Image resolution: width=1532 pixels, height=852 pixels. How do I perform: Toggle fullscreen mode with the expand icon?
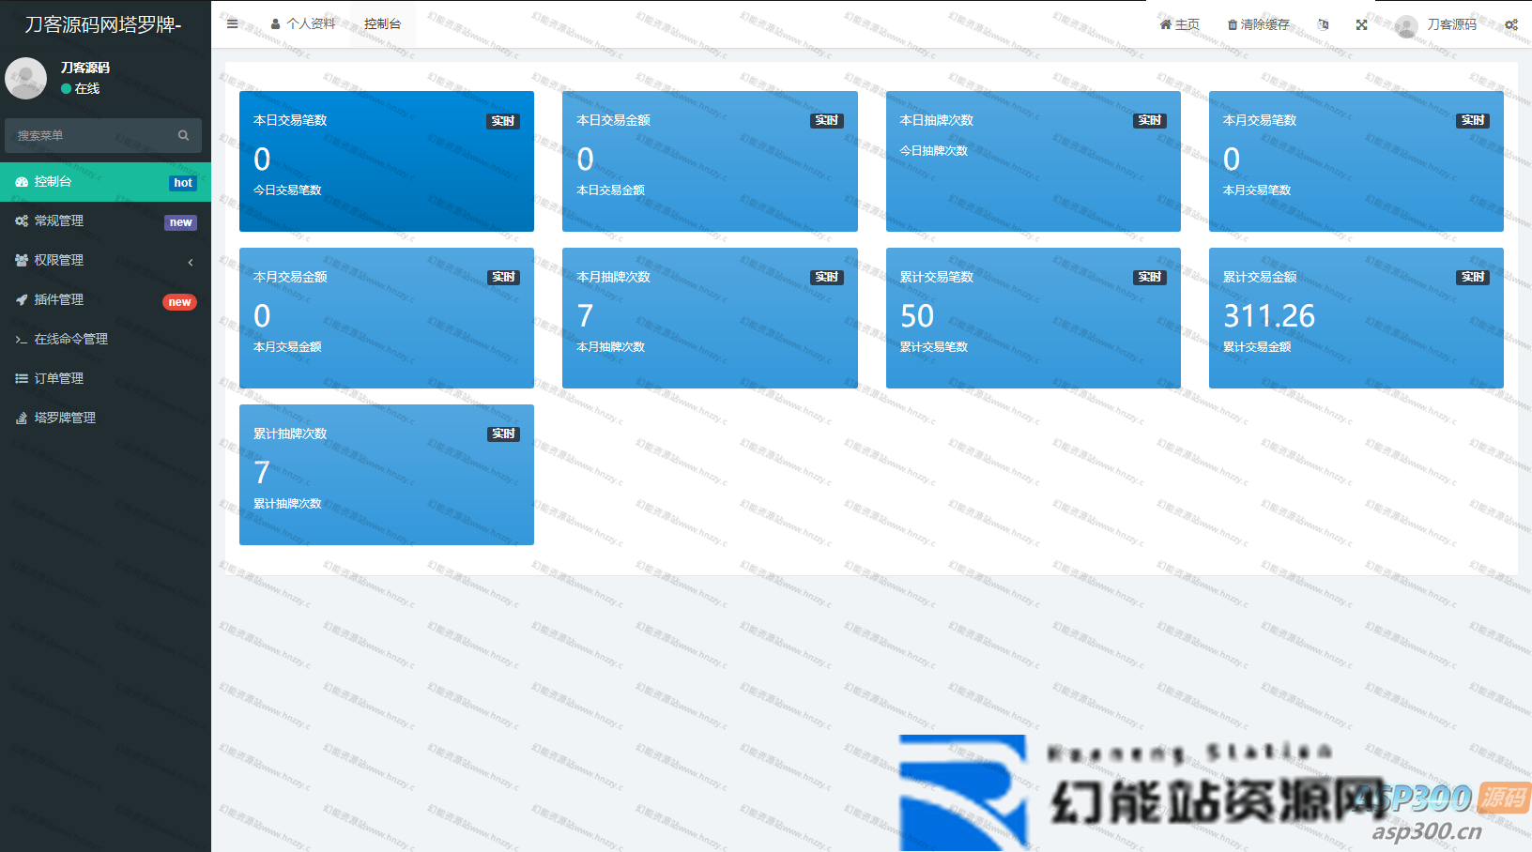click(1361, 24)
